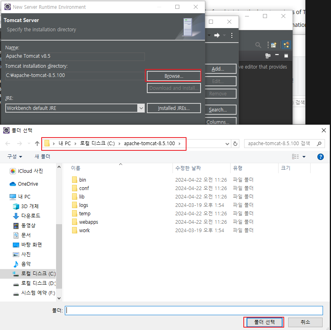
Task: Open the three-dot menu in Preferences window
Action: tap(232, 35)
